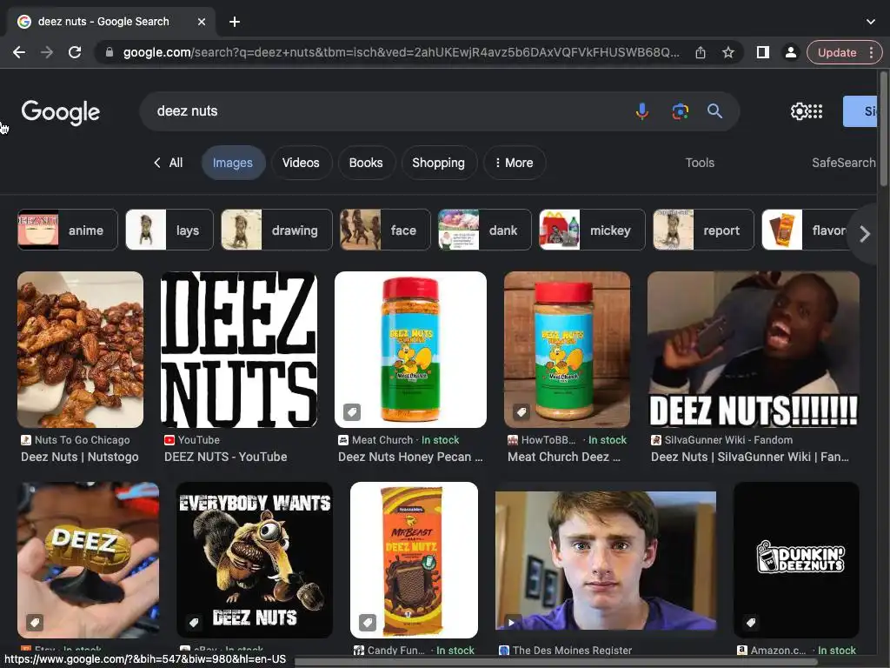890x668 pixels.
Task: Click the magnifying glass search icon
Action: click(x=714, y=111)
